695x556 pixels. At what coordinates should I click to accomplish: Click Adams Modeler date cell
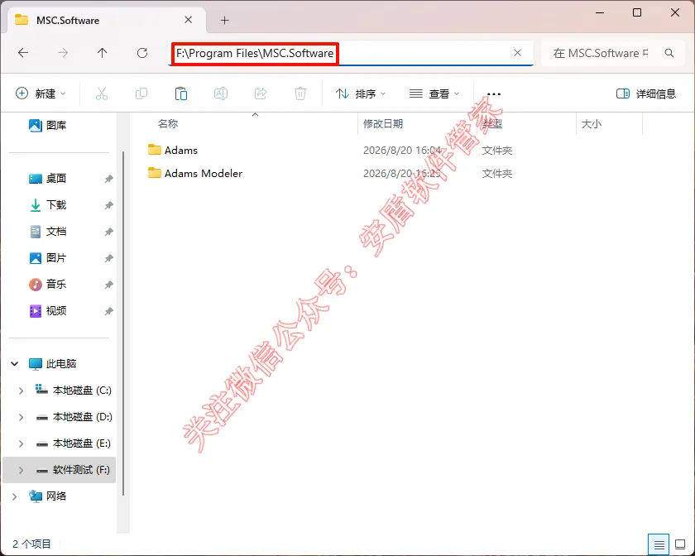[402, 174]
